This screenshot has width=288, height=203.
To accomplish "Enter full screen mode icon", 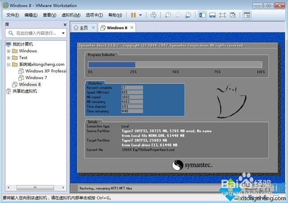I will point(222,15).
